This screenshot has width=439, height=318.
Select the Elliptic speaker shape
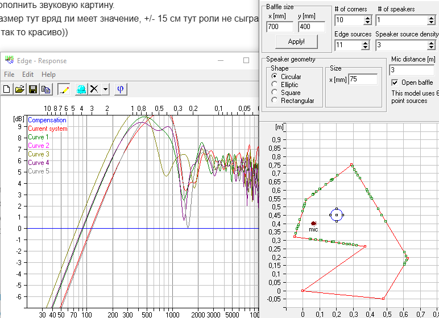275,85
